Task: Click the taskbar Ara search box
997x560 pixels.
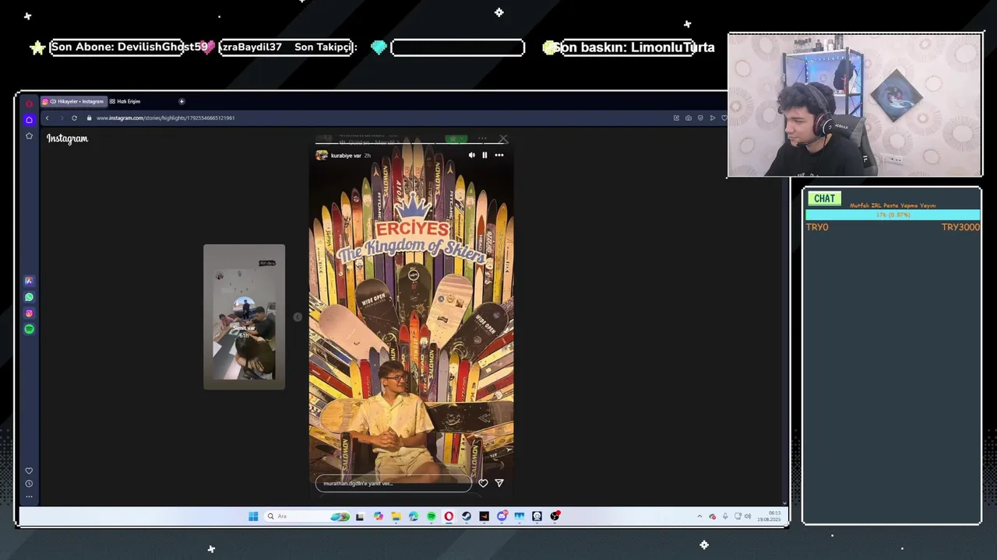Action: pyautogui.click(x=306, y=516)
